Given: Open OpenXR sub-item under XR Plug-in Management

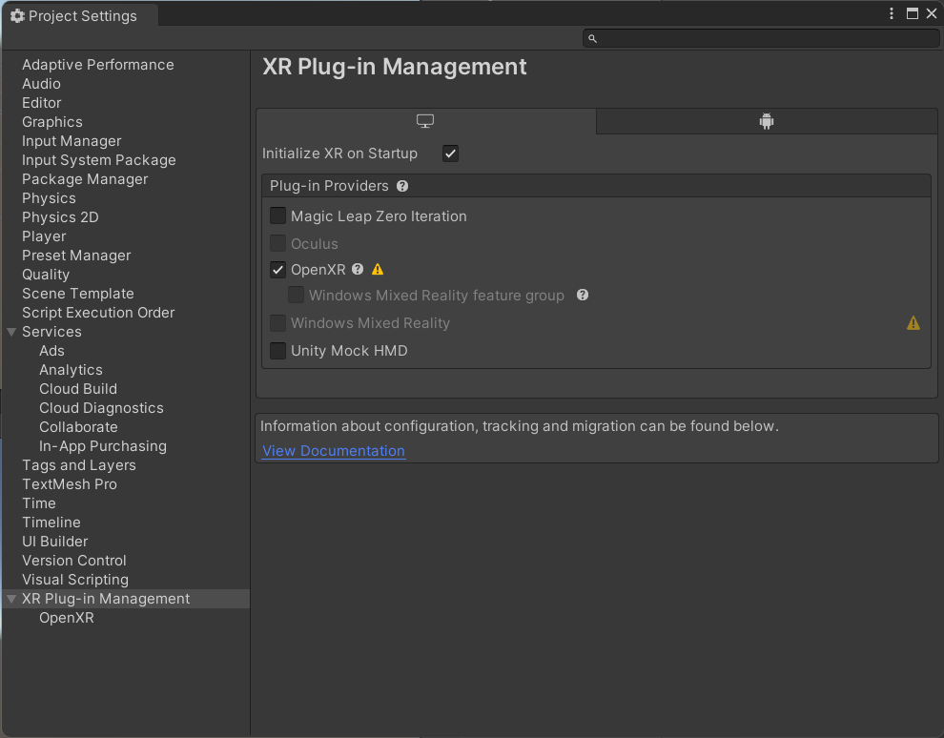Looking at the screenshot, I should click(66, 618).
